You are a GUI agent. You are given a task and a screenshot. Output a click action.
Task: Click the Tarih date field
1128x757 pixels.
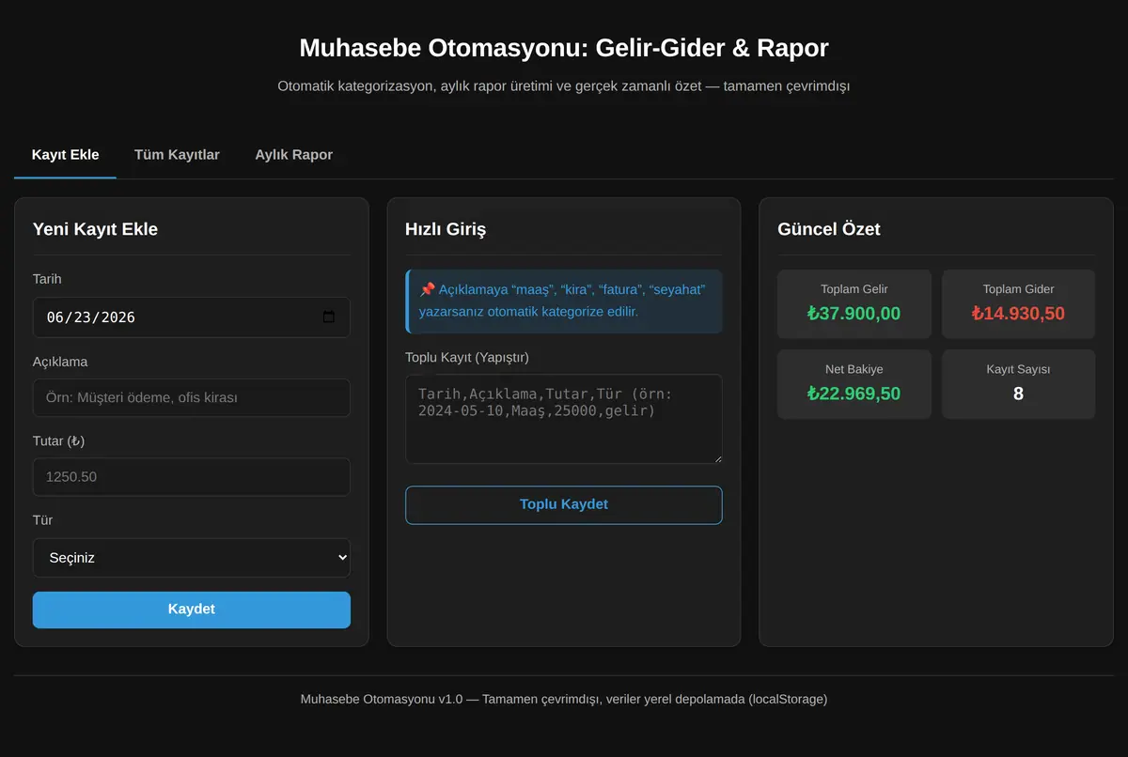coord(192,317)
